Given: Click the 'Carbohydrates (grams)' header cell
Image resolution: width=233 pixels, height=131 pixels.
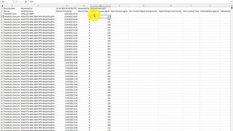Looking at the screenshot, I should [x=210, y=11].
